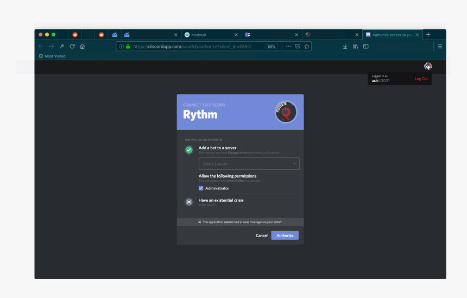Show site information icon in address bar
The height and width of the screenshot is (298, 467).
click(x=122, y=47)
